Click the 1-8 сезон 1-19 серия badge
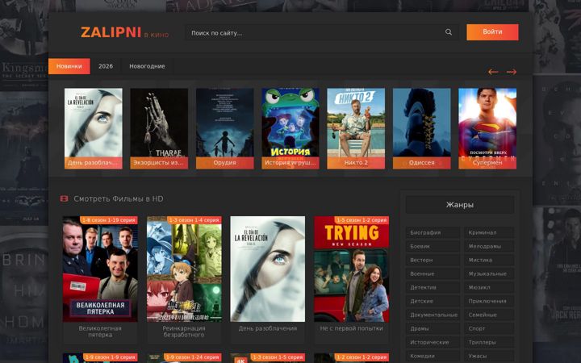Image resolution: width=581 pixels, height=363 pixels. click(109, 220)
